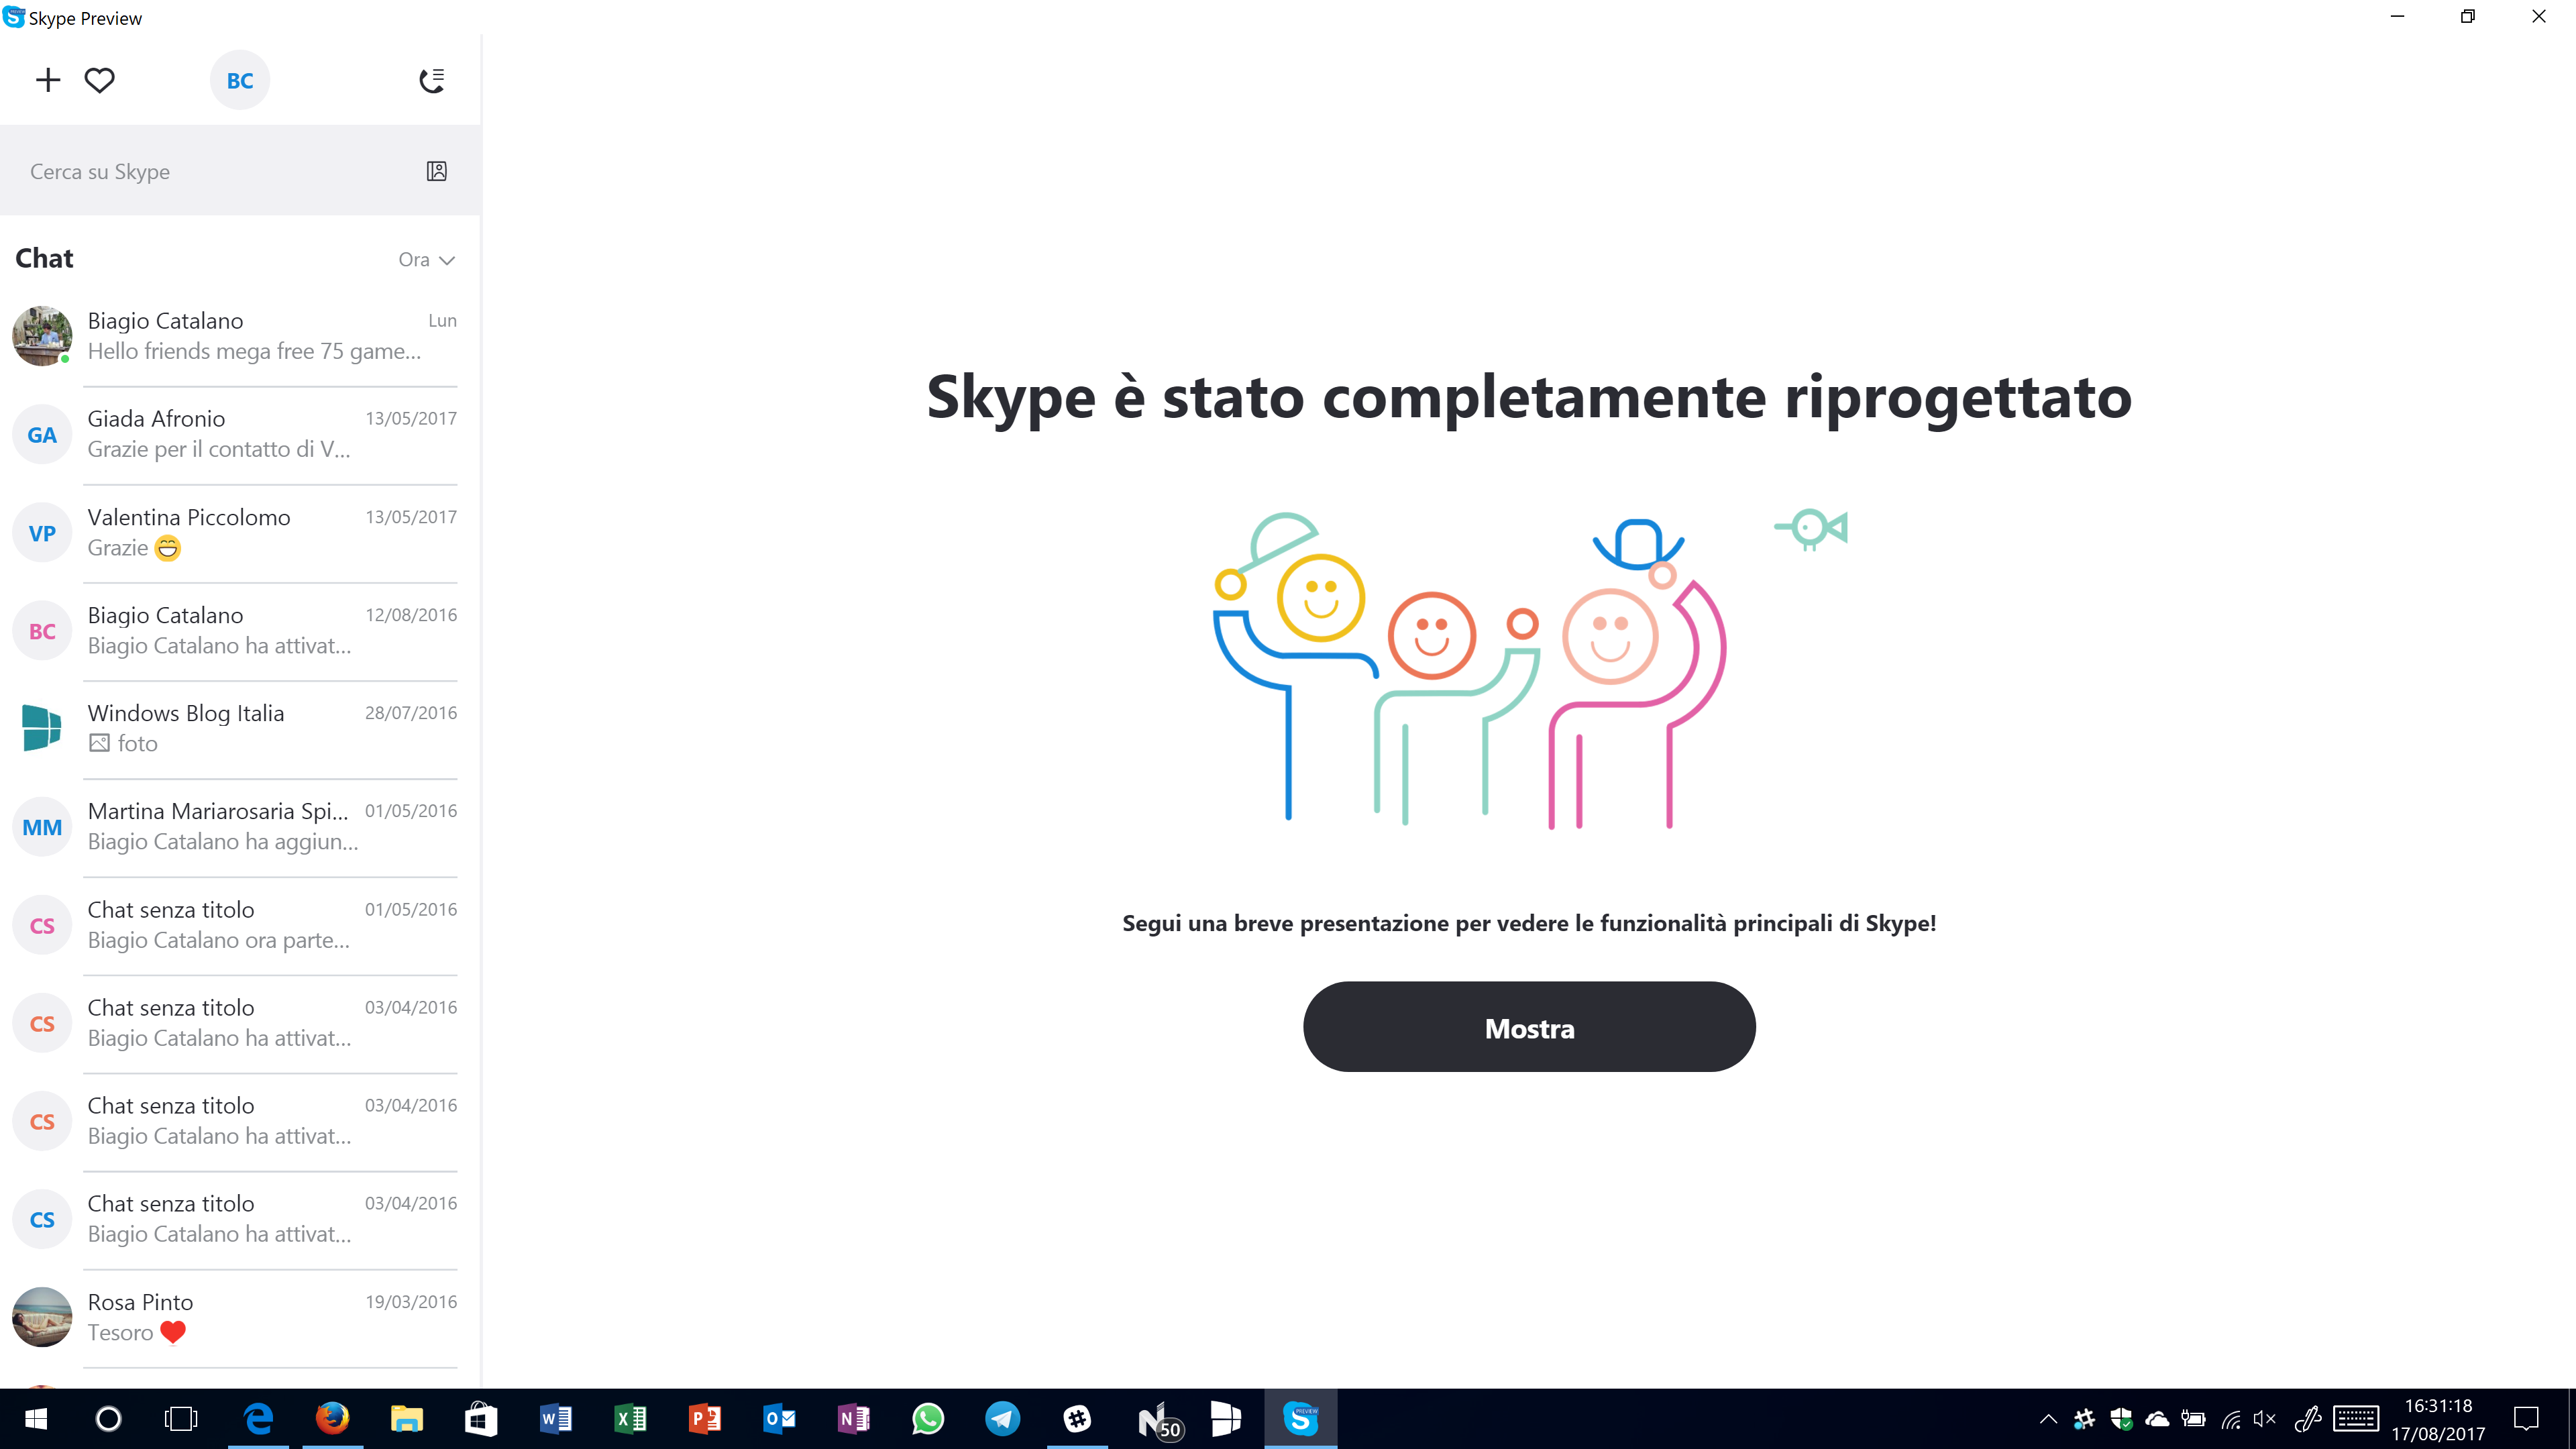
Task: Open 'Chat senza titolo' with 'ora parte...' preview
Action: [240, 925]
